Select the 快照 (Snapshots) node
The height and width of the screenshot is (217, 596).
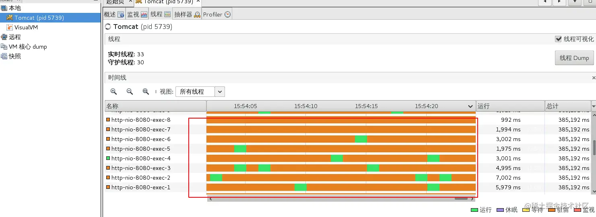click(11, 56)
